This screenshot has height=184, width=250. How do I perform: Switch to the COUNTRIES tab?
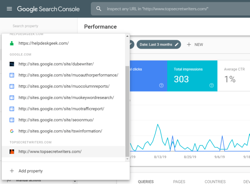(x=215, y=181)
